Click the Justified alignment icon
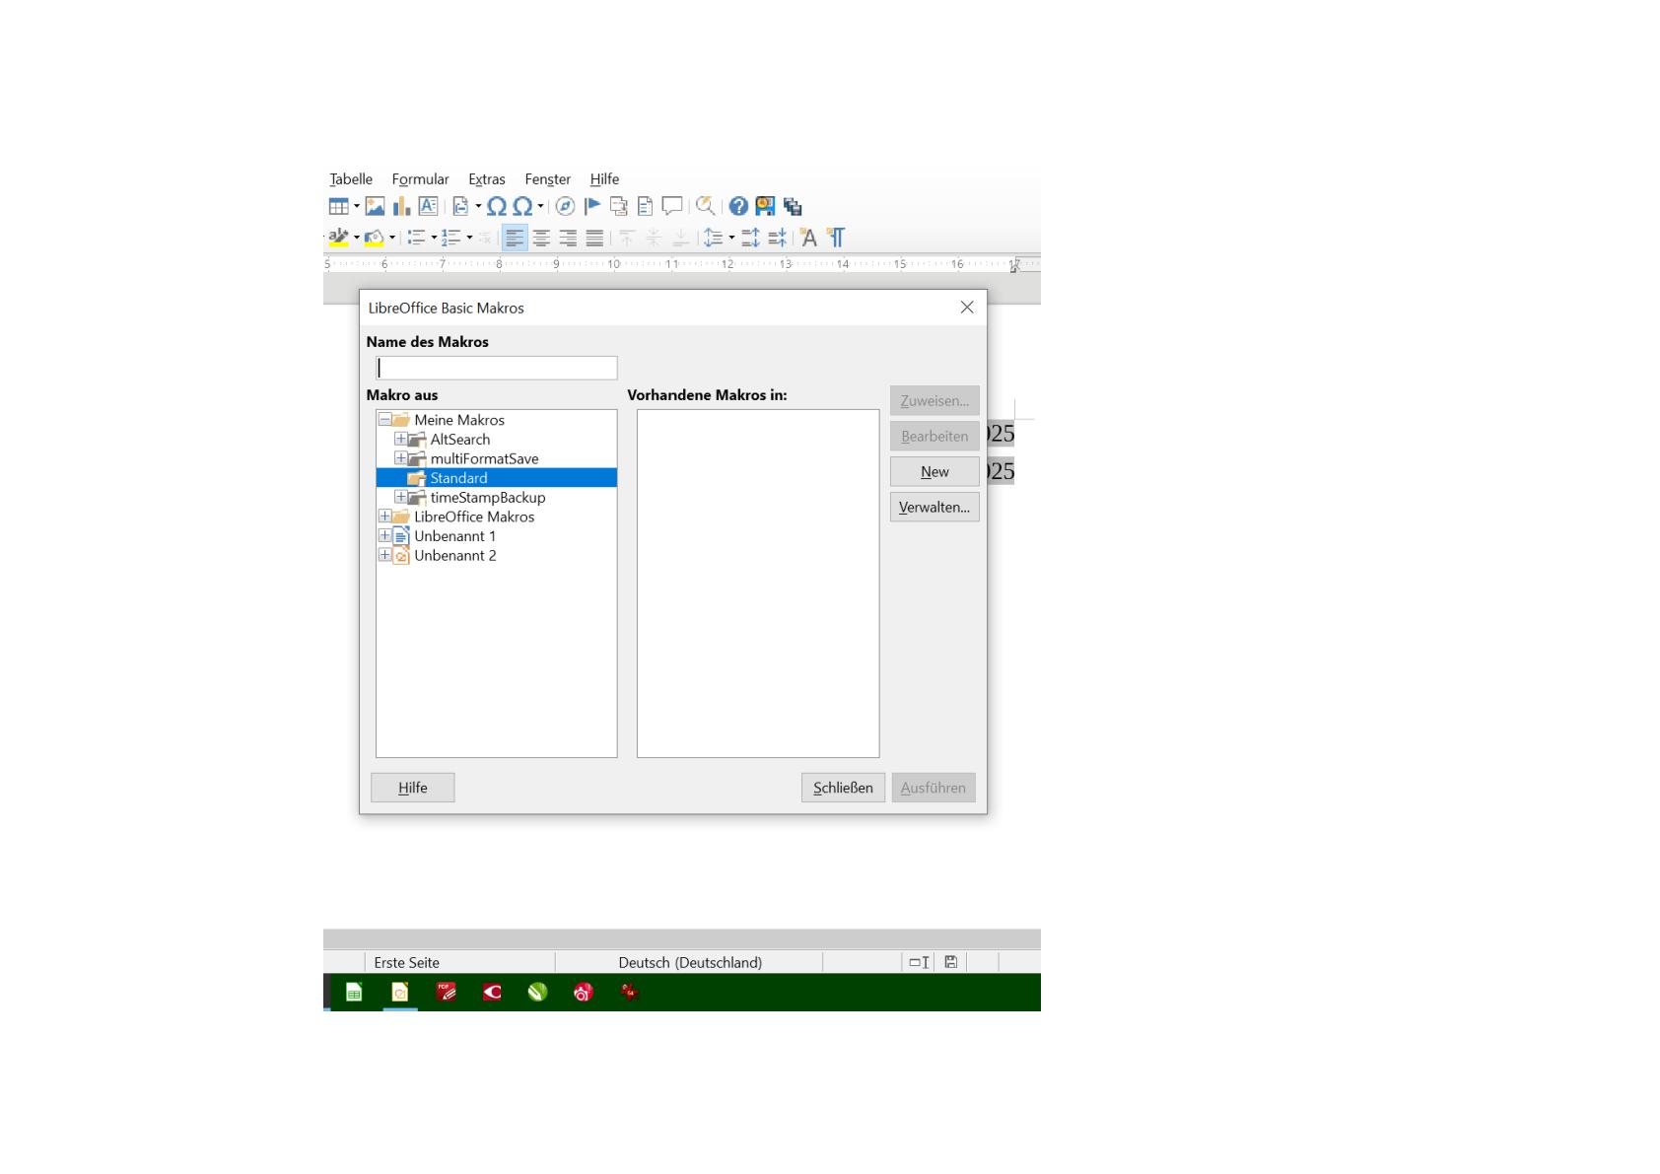 [594, 238]
